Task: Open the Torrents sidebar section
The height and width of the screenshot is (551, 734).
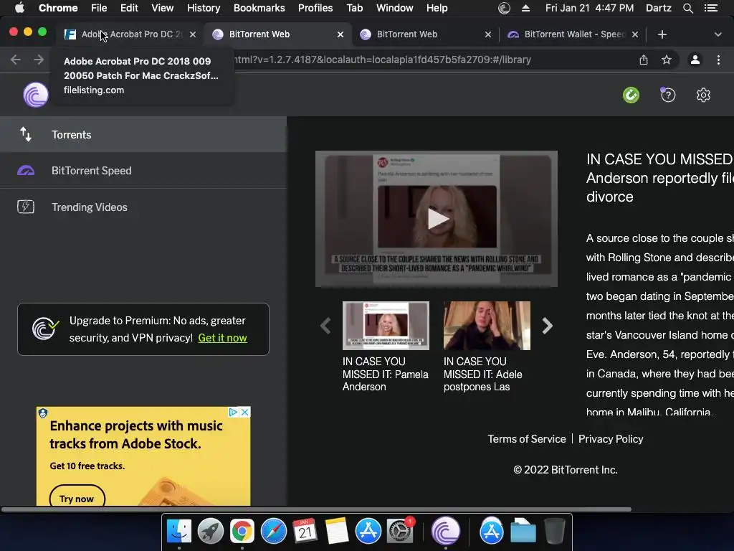Action: [x=143, y=134]
